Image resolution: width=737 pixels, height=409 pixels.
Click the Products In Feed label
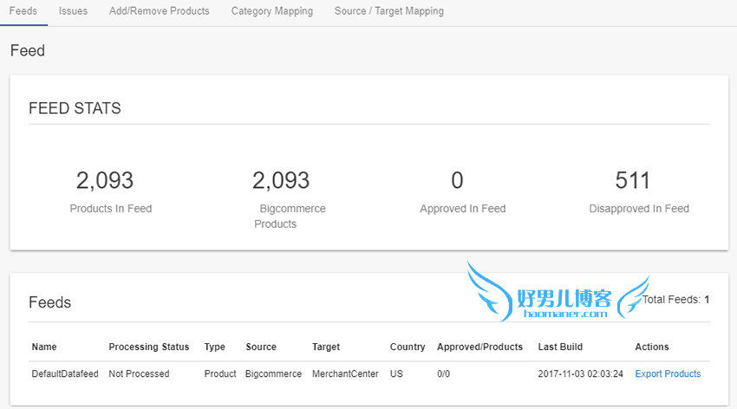tap(111, 209)
